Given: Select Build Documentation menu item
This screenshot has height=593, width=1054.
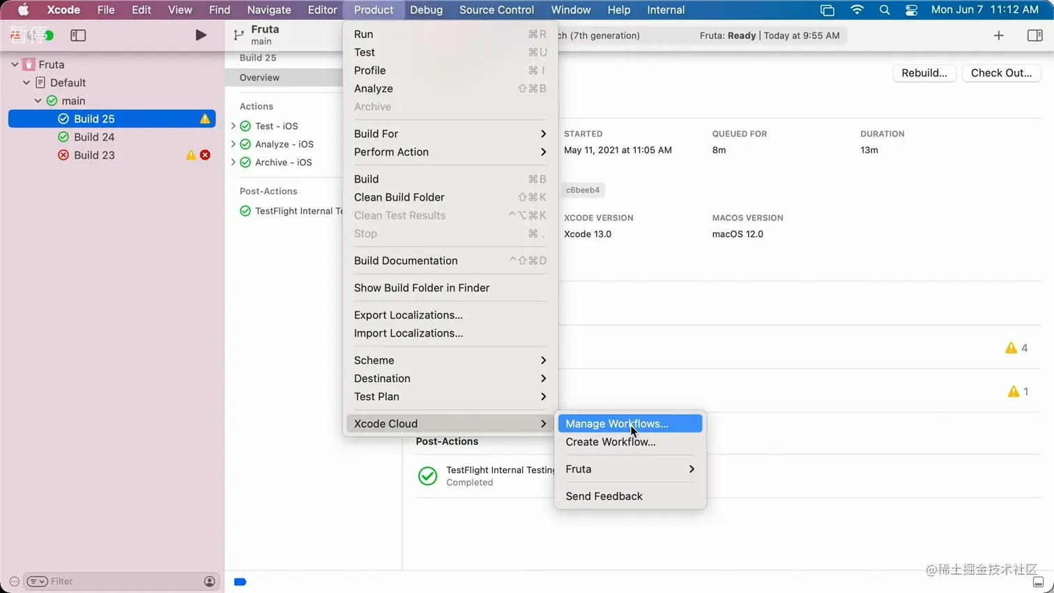Looking at the screenshot, I should point(450,261).
